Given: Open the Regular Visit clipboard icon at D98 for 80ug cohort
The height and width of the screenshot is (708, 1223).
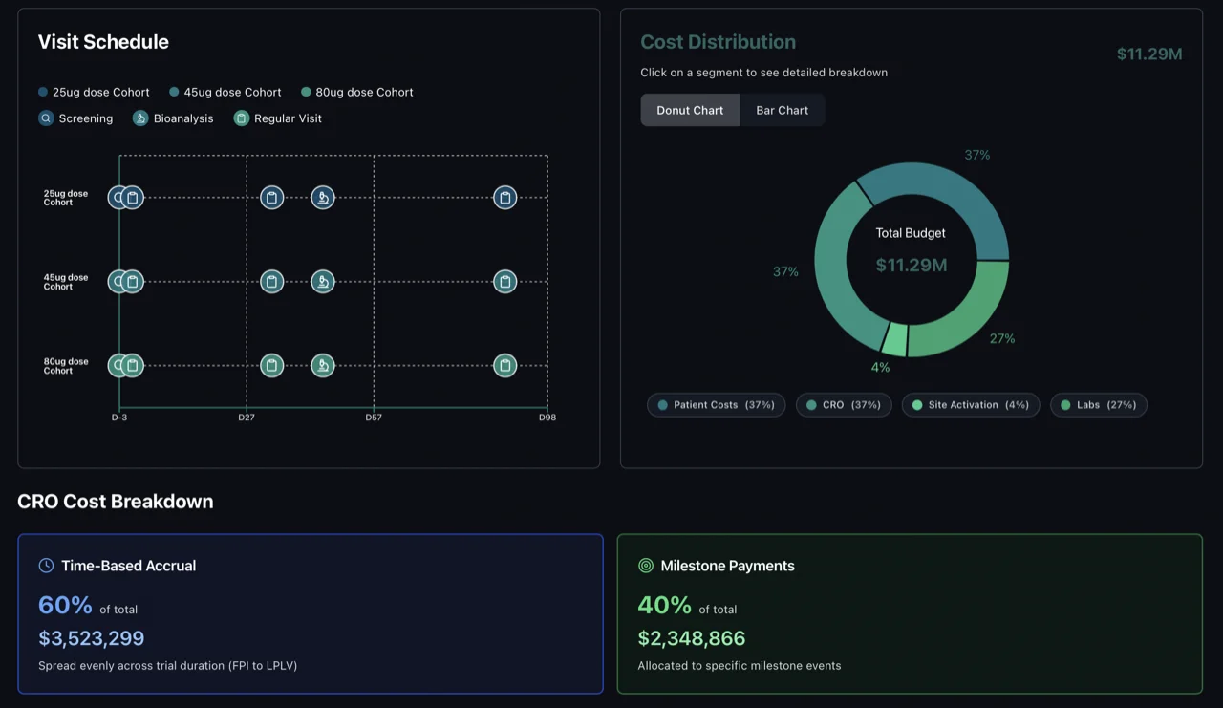Looking at the screenshot, I should point(505,365).
